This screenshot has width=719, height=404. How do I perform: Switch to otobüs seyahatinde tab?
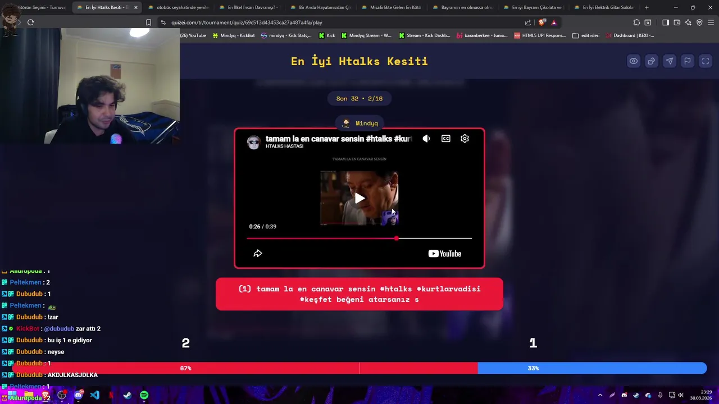(x=178, y=7)
